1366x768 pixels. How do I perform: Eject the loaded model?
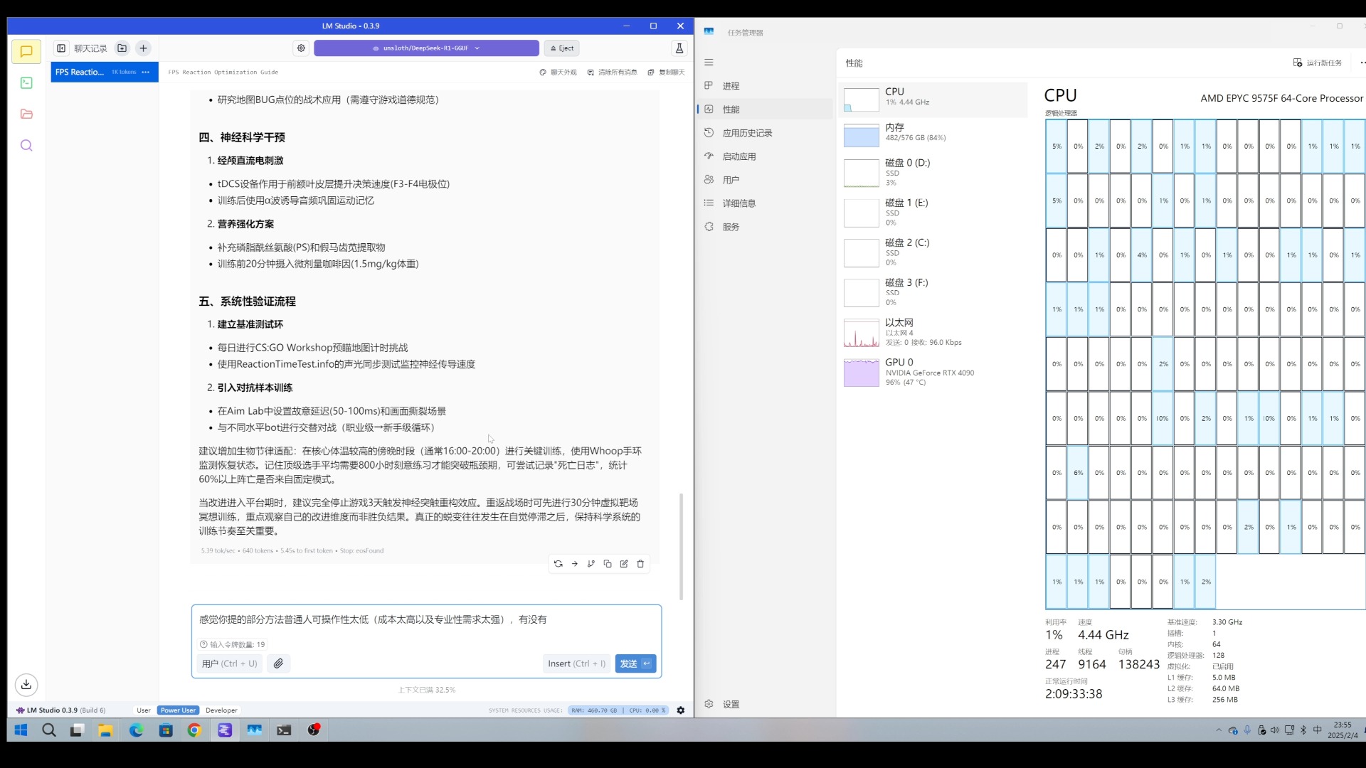point(562,48)
